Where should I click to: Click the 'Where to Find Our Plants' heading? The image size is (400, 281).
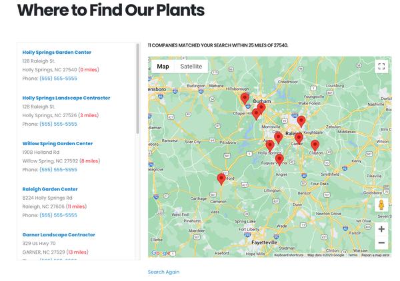pyautogui.click(x=111, y=10)
